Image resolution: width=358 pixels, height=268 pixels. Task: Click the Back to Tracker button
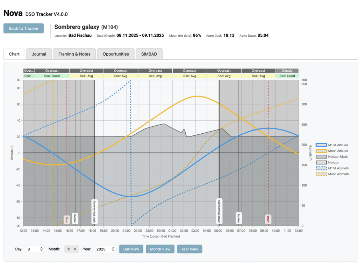point(23,28)
